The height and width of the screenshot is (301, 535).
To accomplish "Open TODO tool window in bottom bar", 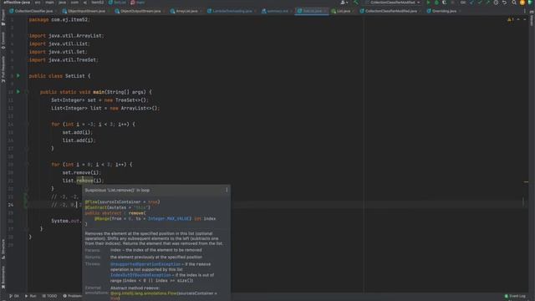I will tap(49, 296).
